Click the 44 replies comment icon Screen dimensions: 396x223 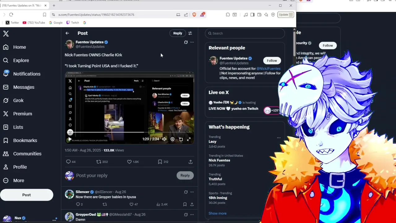68,162
